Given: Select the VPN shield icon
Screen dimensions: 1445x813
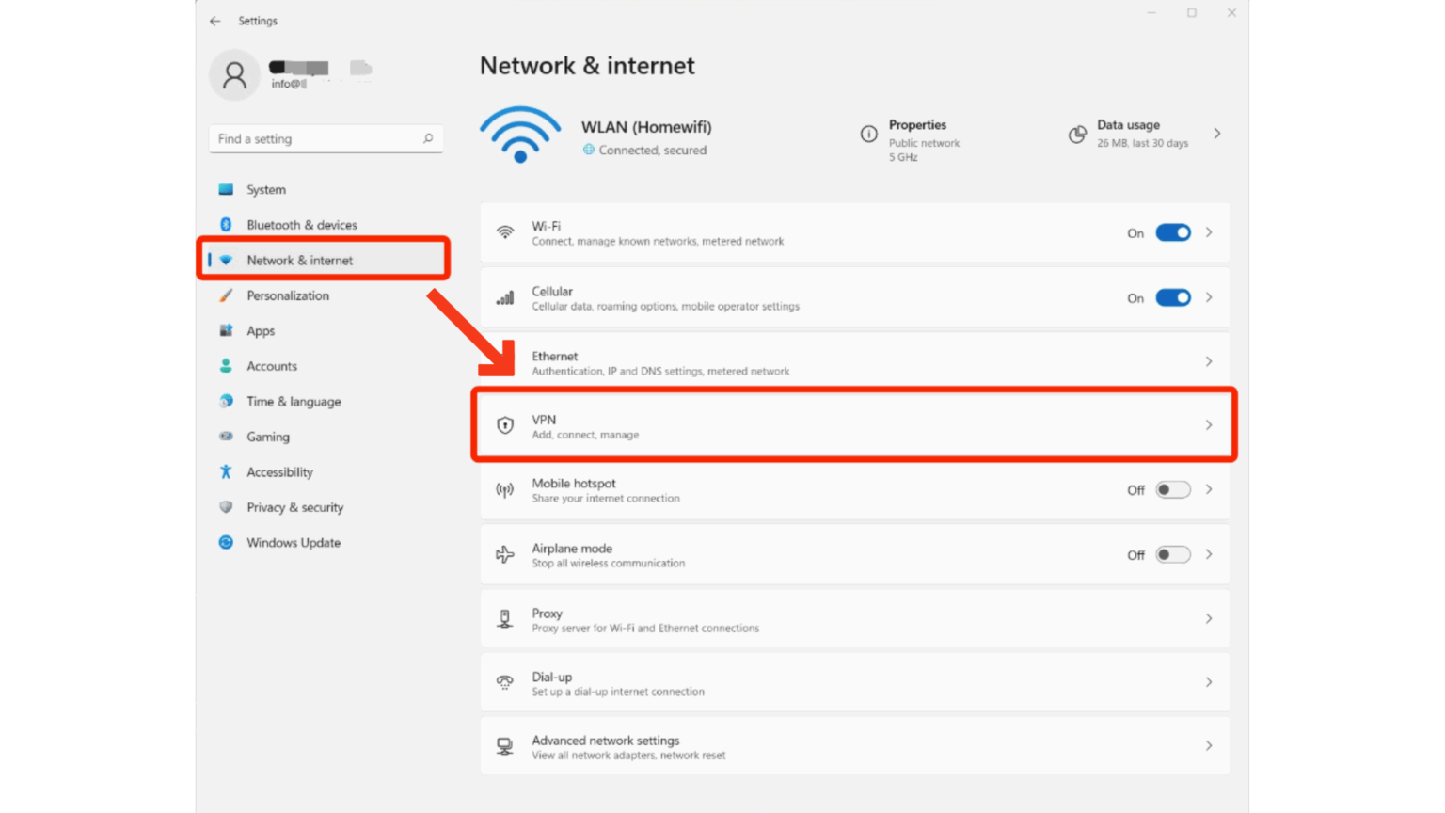Looking at the screenshot, I should pyautogui.click(x=505, y=424).
